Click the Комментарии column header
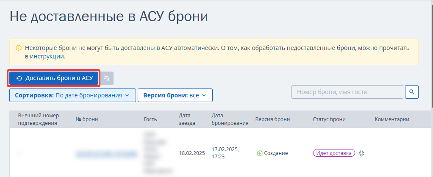Viewport: 433px width, 177px height. point(392,119)
